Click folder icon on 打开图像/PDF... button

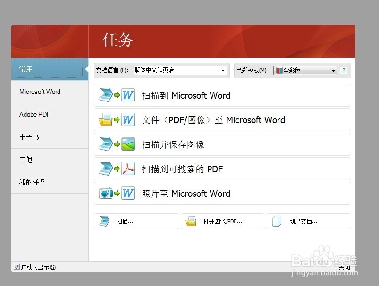point(191,221)
